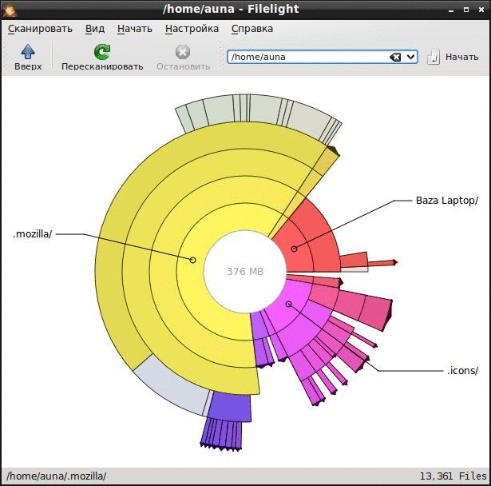Screen dimensions: 491x486
Task: Open the Настройка menu
Action: pos(192,29)
